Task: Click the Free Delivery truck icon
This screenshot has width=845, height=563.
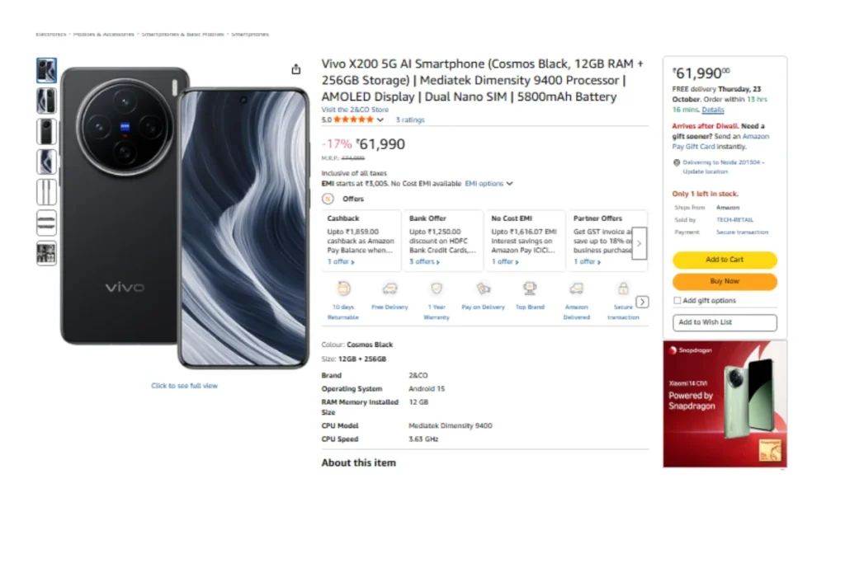Action: [x=389, y=289]
